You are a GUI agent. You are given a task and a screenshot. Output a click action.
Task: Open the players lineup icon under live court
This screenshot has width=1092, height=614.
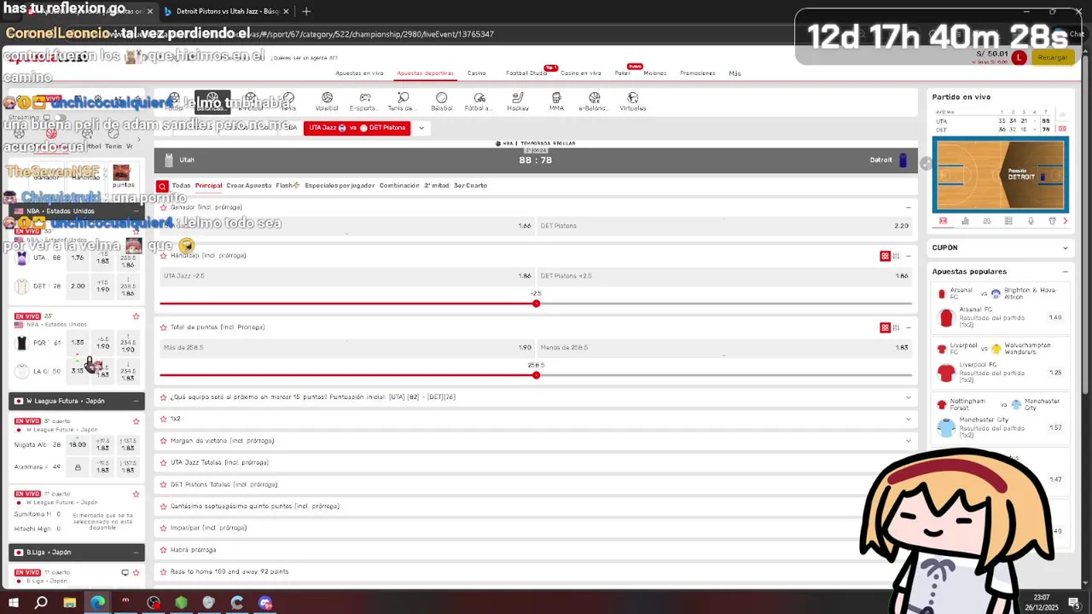click(x=987, y=221)
